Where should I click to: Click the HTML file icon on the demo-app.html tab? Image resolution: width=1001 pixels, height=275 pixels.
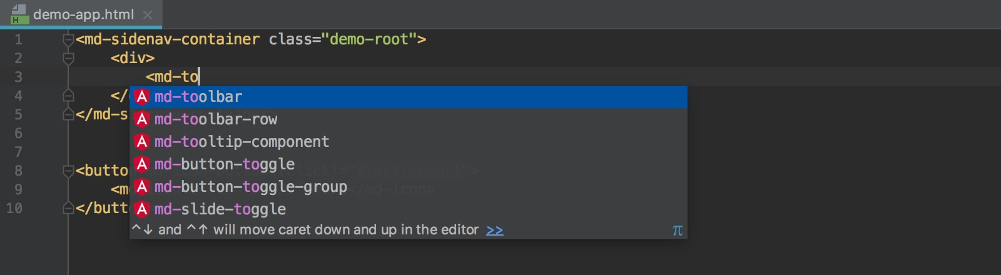pyautogui.click(x=19, y=14)
